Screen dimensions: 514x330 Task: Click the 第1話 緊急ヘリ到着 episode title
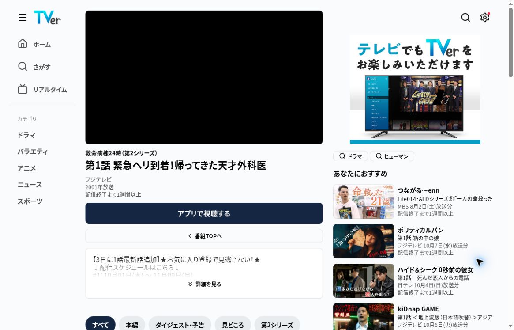[x=176, y=165]
